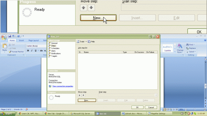Open the Script dropdown arrow in New Job
The width and height of the screenshot is (207, 116).
coord(86,42)
